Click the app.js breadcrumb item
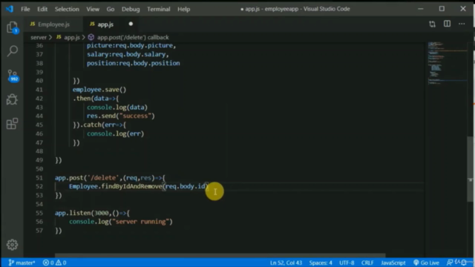 pos(68,38)
